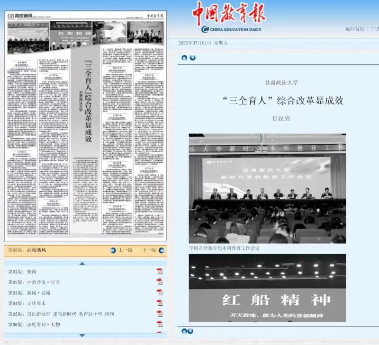
Task: Click down-arrow round icon above the article title
Action: click(193, 58)
